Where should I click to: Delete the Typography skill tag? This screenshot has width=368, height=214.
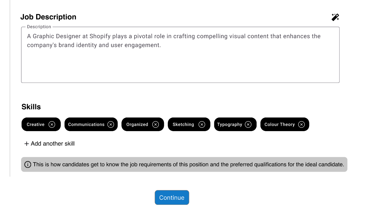[x=248, y=125]
